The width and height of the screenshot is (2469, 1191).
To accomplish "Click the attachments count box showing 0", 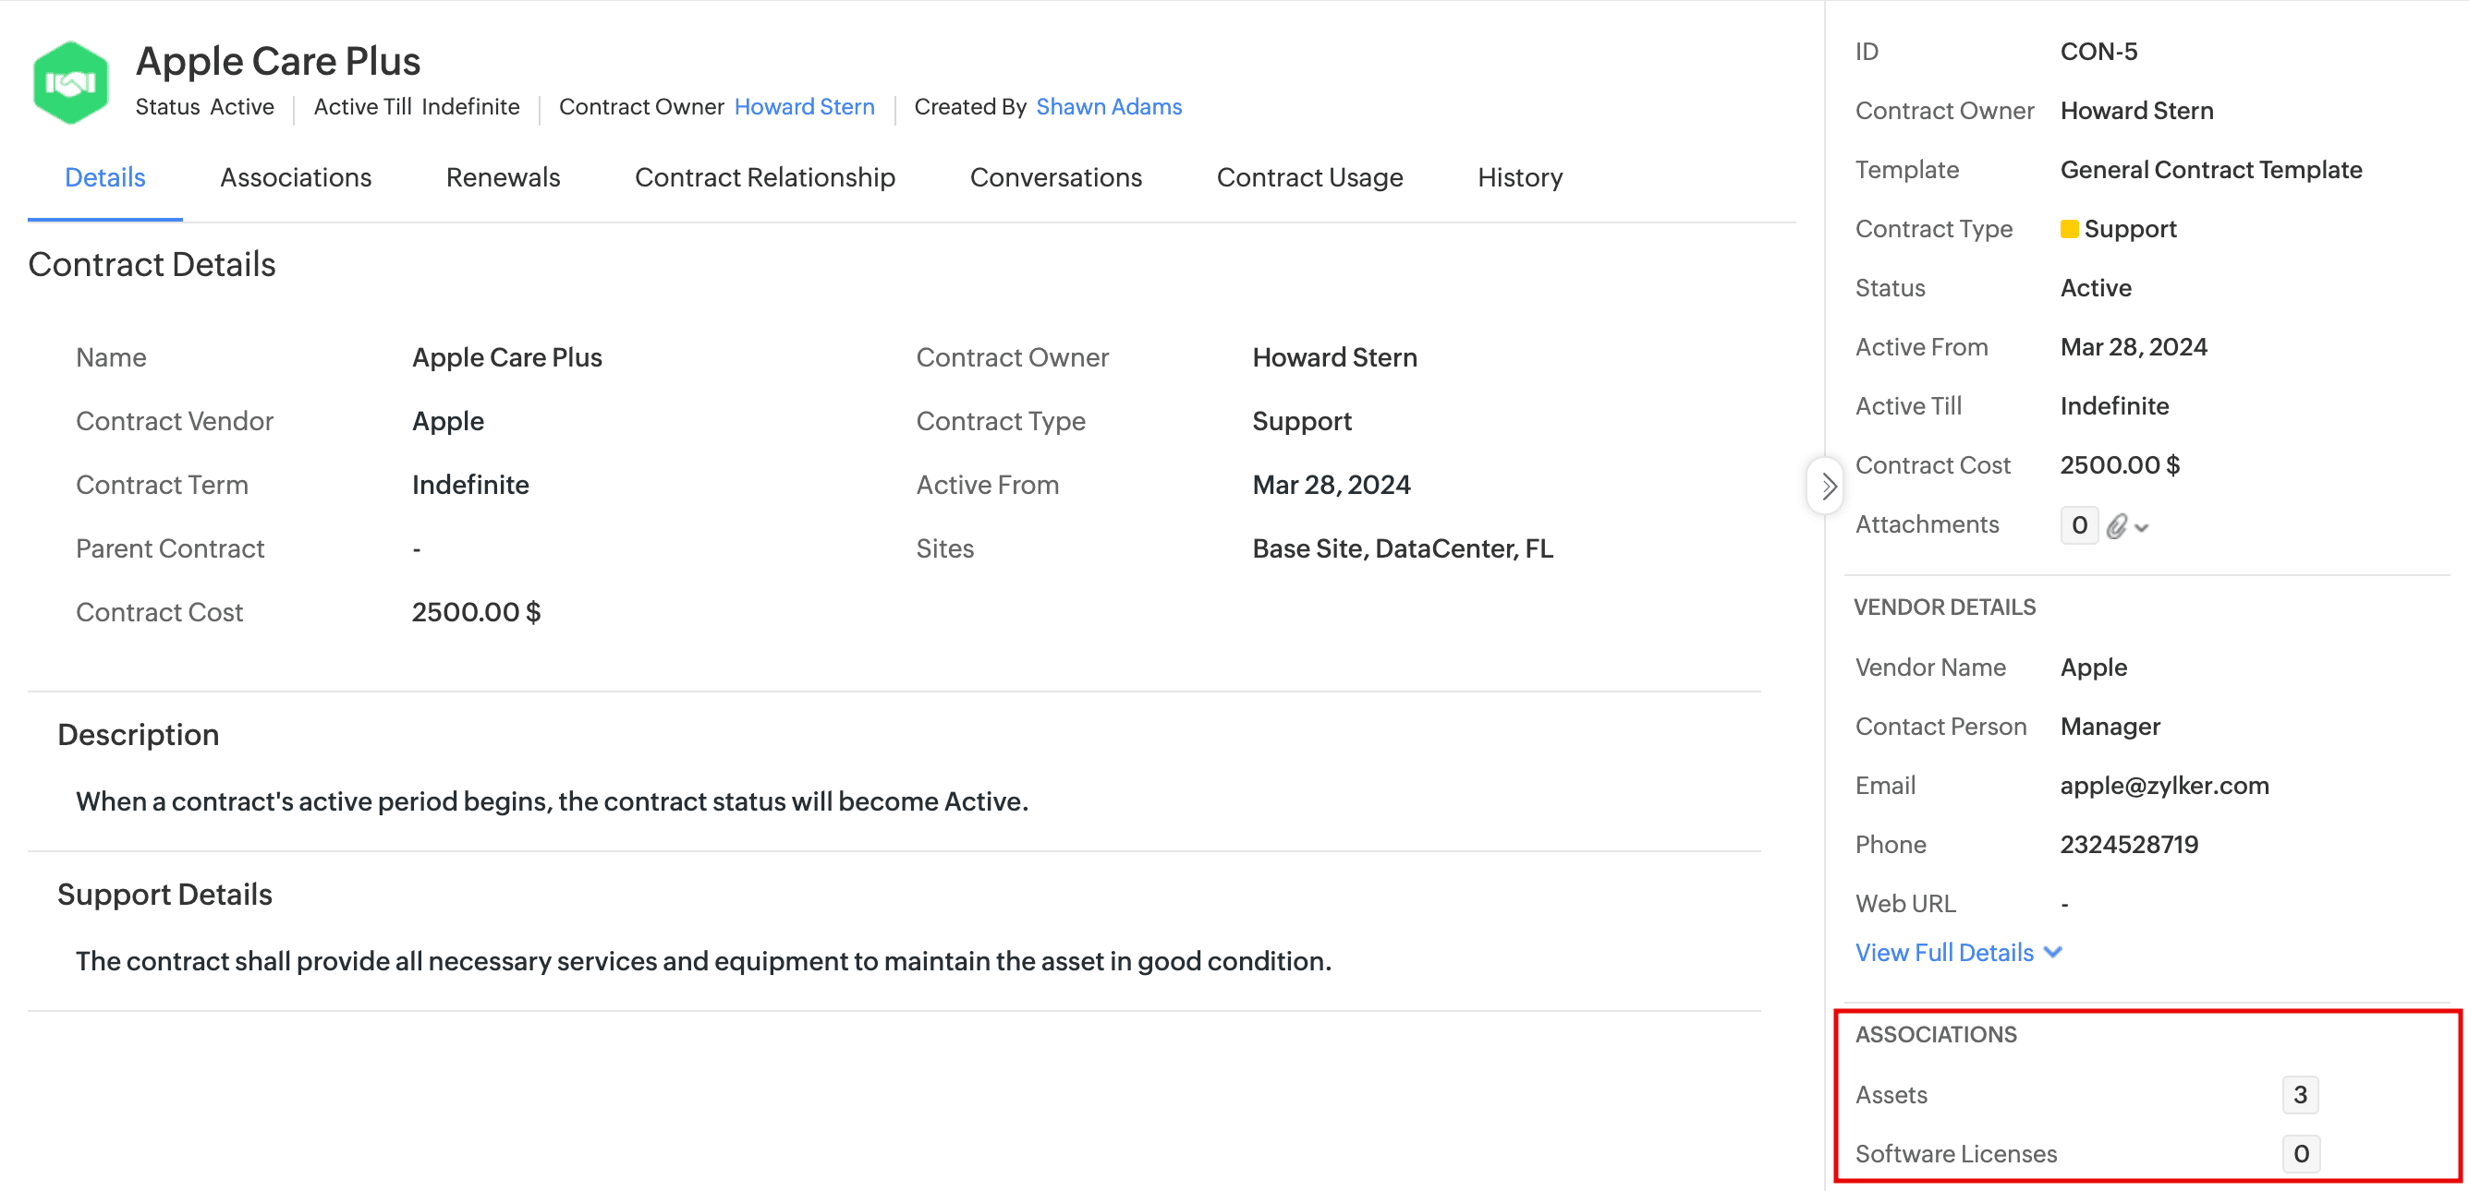I will pos(2079,524).
